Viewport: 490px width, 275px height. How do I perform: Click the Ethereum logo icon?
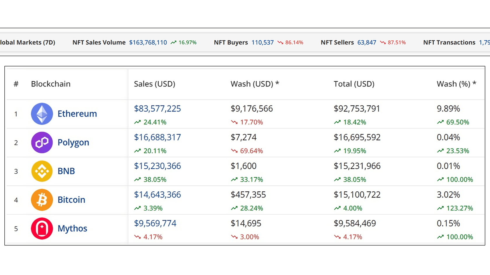pos(42,114)
